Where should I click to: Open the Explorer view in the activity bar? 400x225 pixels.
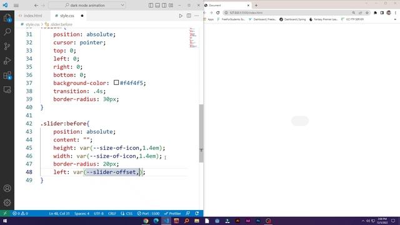[x=7, y=18]
